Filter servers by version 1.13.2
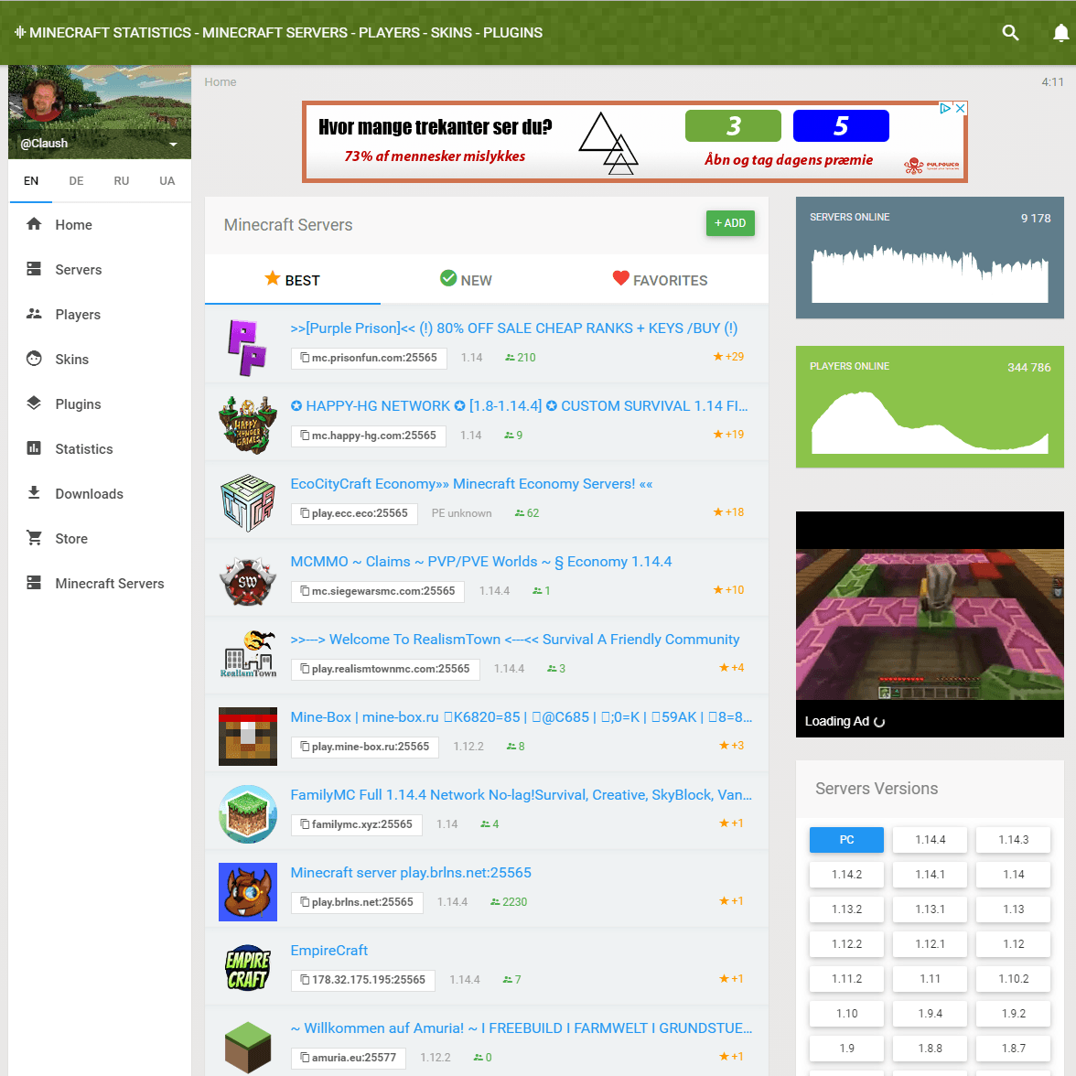The width and height of the screenshot is (1076, 1076). tap(847, 909)
